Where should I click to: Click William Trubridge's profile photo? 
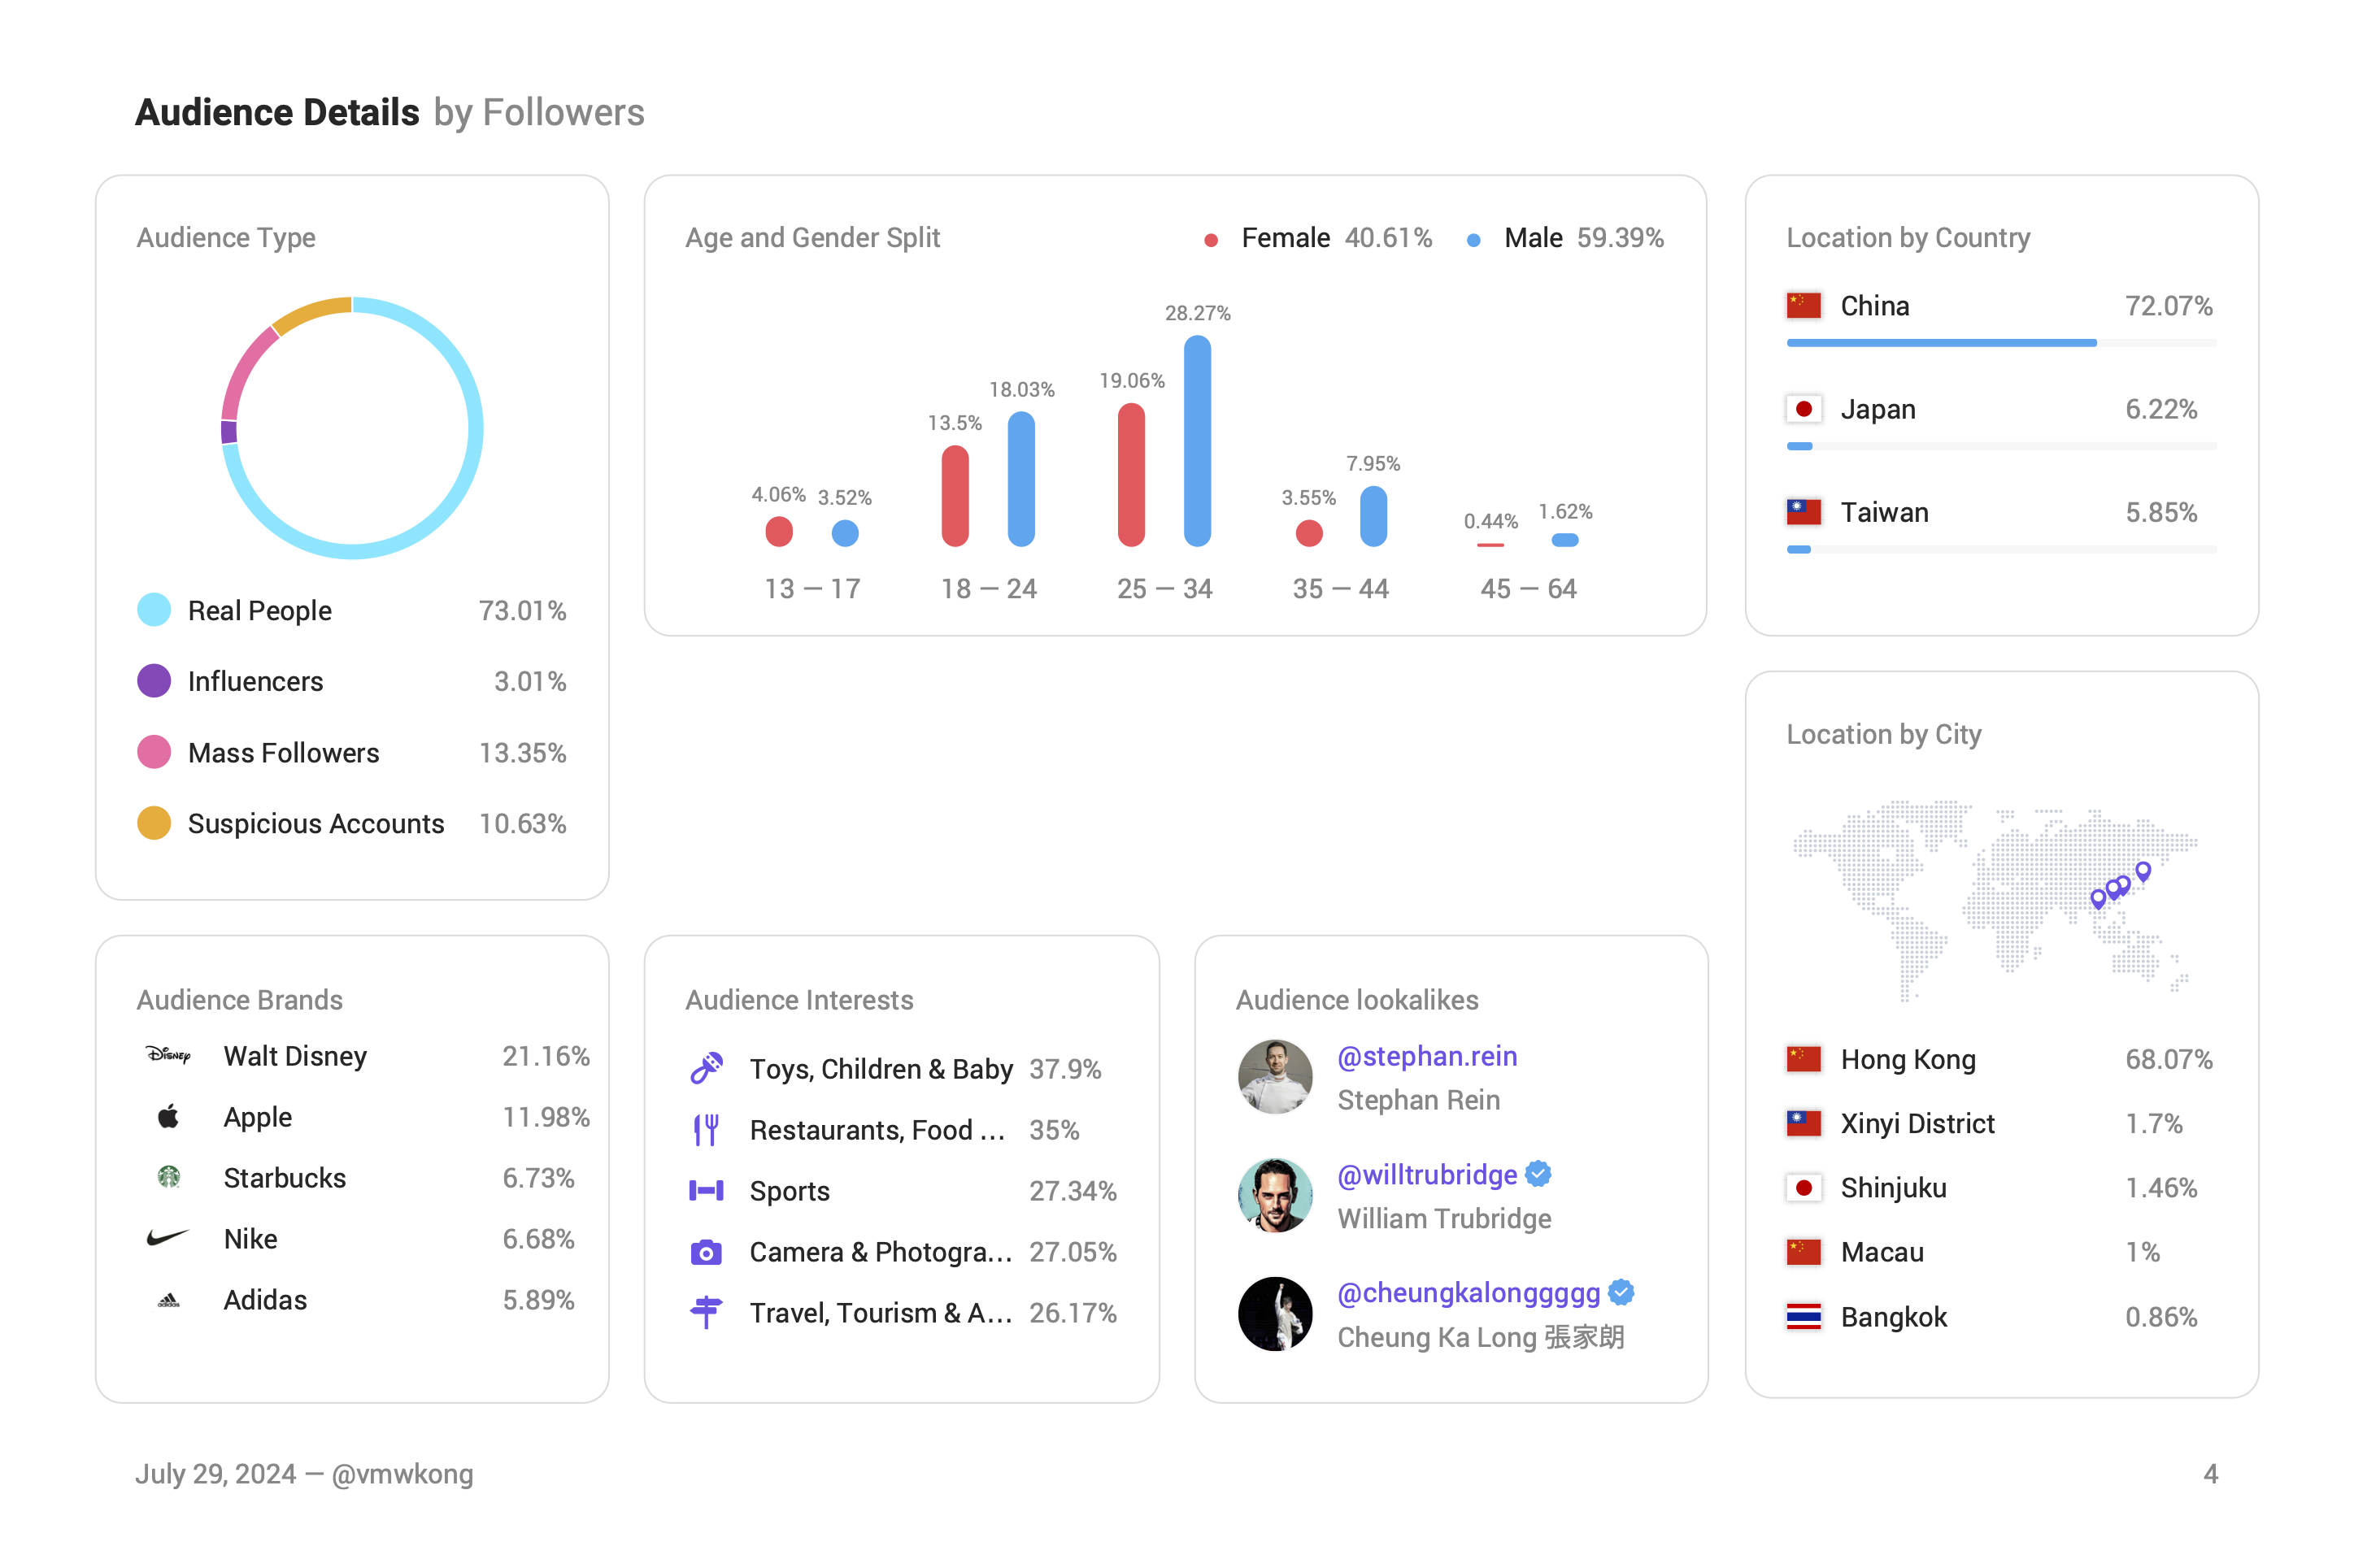(1274, 1195)
